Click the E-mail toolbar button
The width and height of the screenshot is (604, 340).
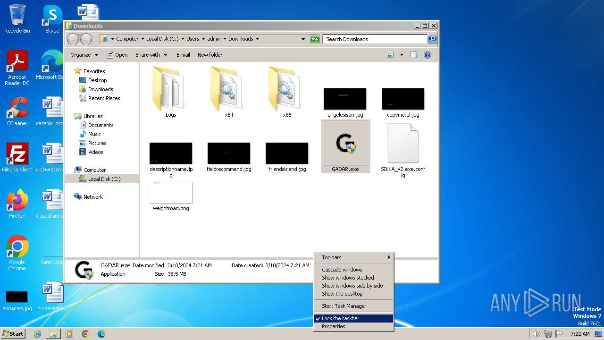coord(183,55)
